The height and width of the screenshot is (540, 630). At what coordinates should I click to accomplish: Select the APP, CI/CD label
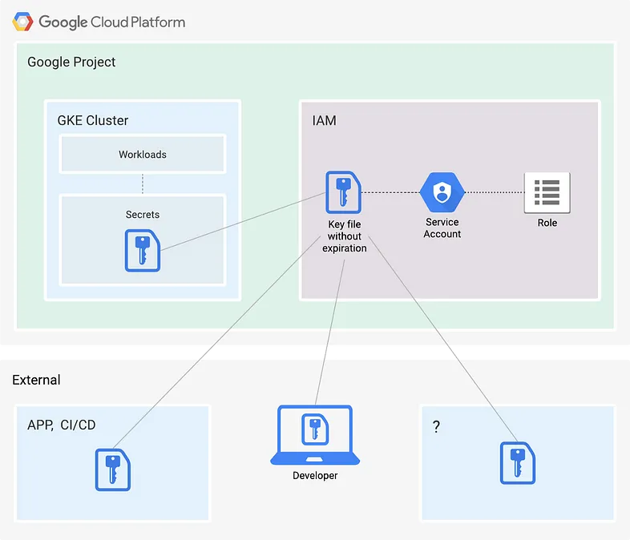pyautogui.click(x=62, y=425)
